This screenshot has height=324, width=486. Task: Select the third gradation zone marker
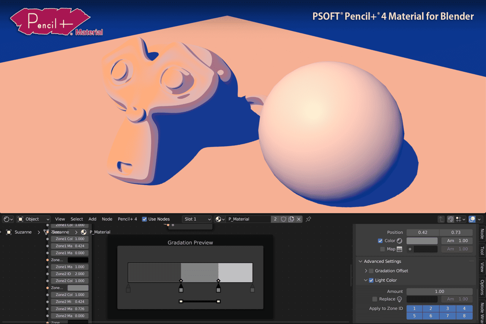pos(218,288)
